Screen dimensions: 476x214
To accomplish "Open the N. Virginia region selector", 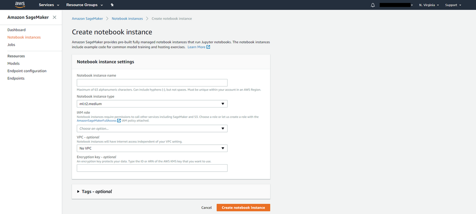I will 429,5.
